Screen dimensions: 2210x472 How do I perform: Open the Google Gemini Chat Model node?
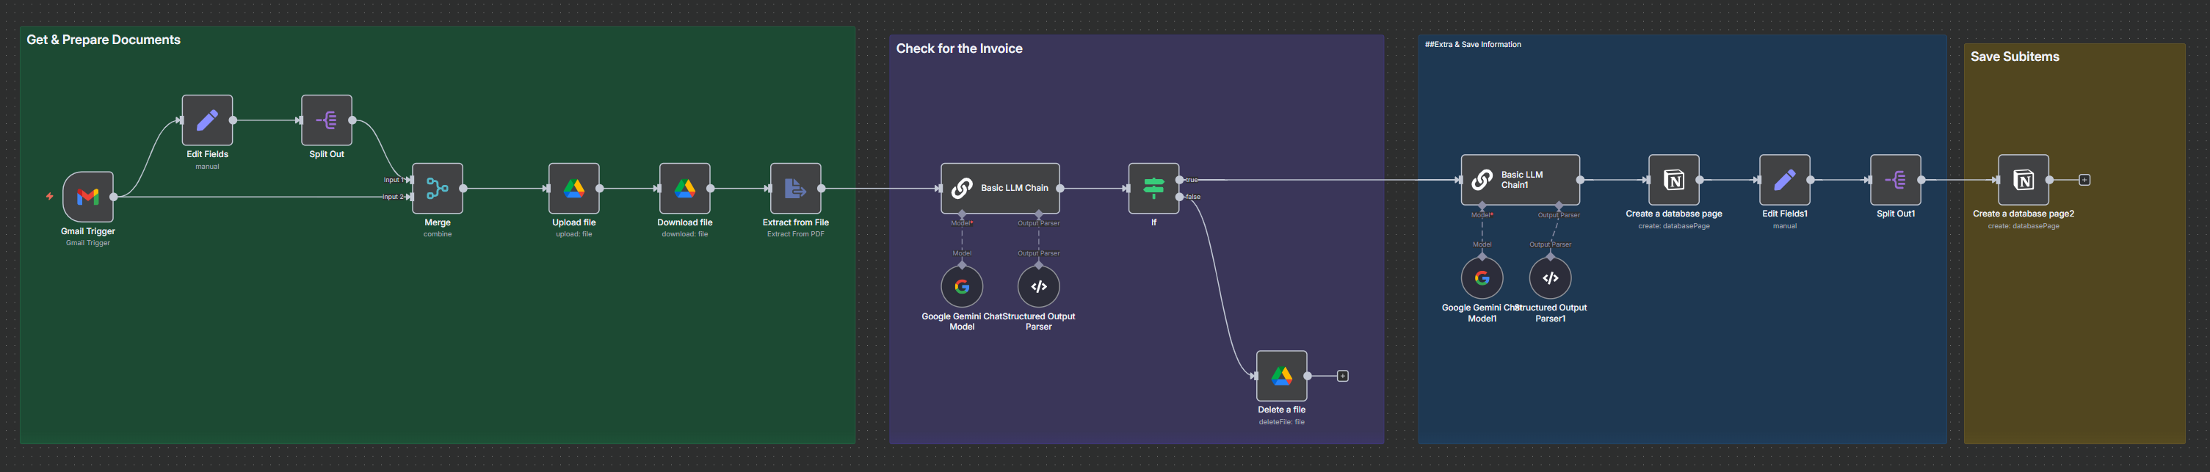pyautogui.click(x=962, y=286)
